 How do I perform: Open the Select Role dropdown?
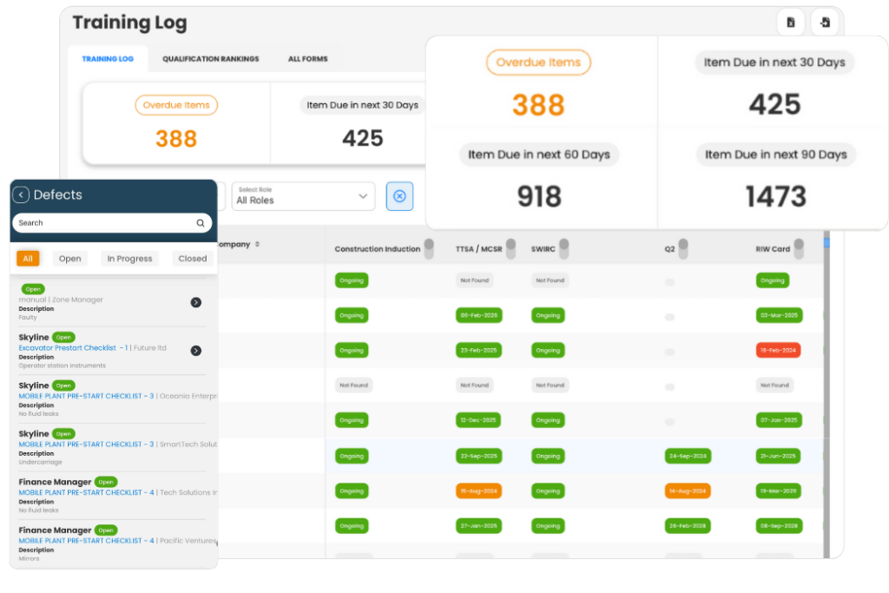pyautogui.click(x=303, y=196)
